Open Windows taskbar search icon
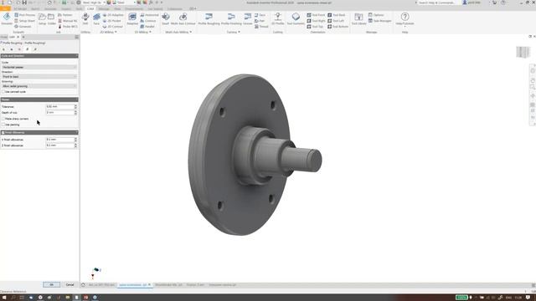This screenshot has width=536, height=301. click(13, 298)
